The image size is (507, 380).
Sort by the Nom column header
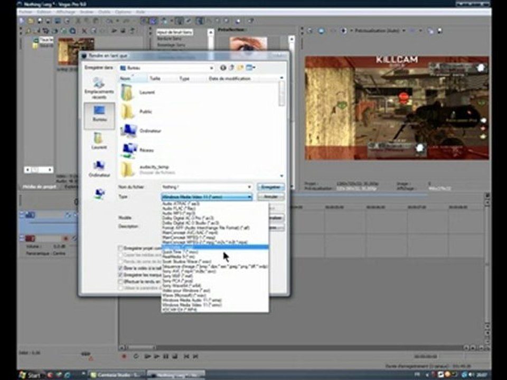click(x=133, y=78)
